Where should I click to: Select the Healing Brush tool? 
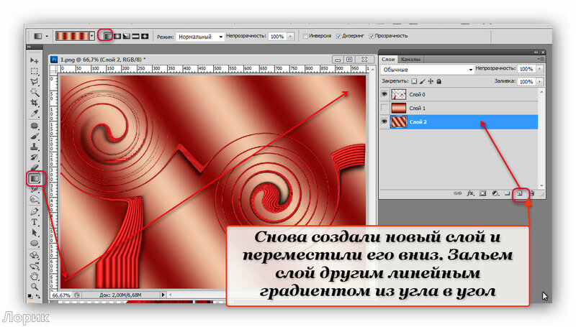point(35,126)
